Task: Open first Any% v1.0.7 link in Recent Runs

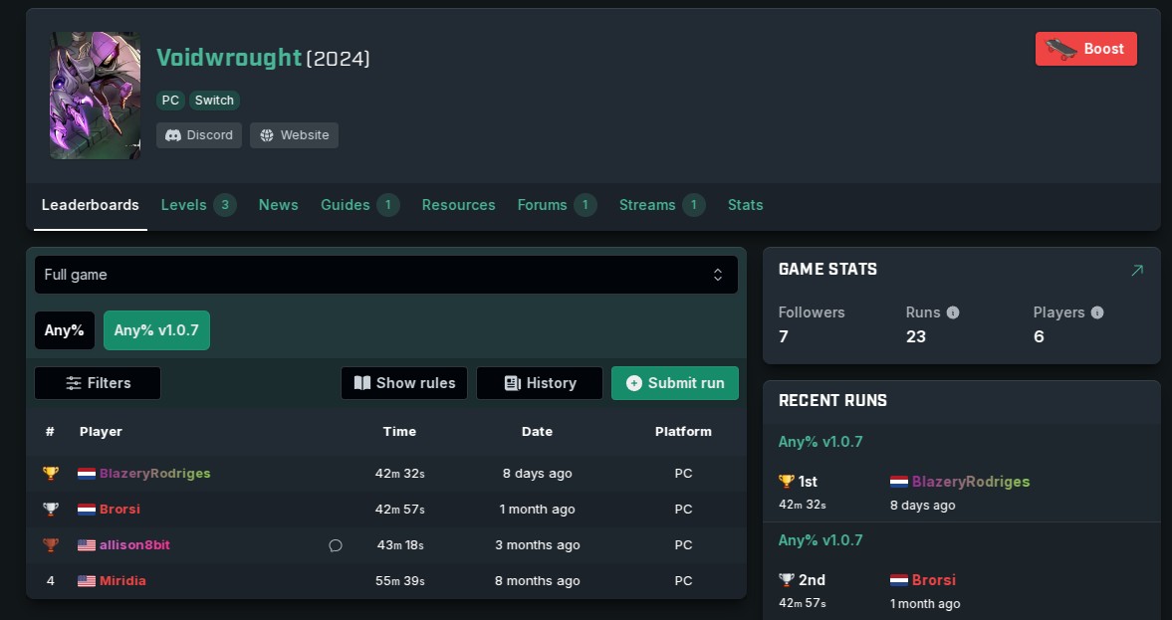Action: pyautogui.click(x=820, y=442)
